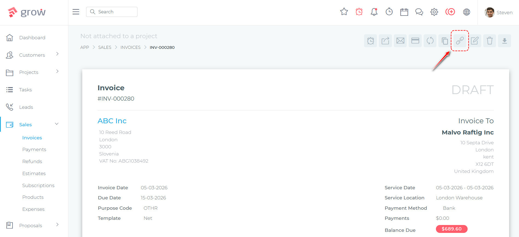Viewport: 519px width, 237px height.
Task: Click the APP breadcrumb link
Action: click(85, 47)
